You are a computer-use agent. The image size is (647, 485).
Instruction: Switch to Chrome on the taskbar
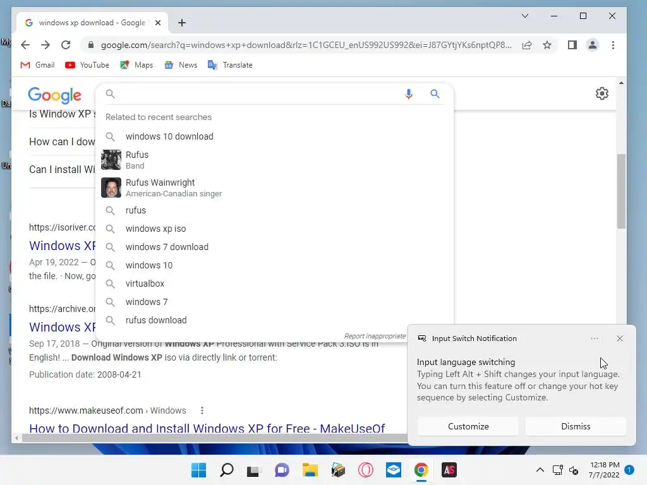click(x=421, y=470)
